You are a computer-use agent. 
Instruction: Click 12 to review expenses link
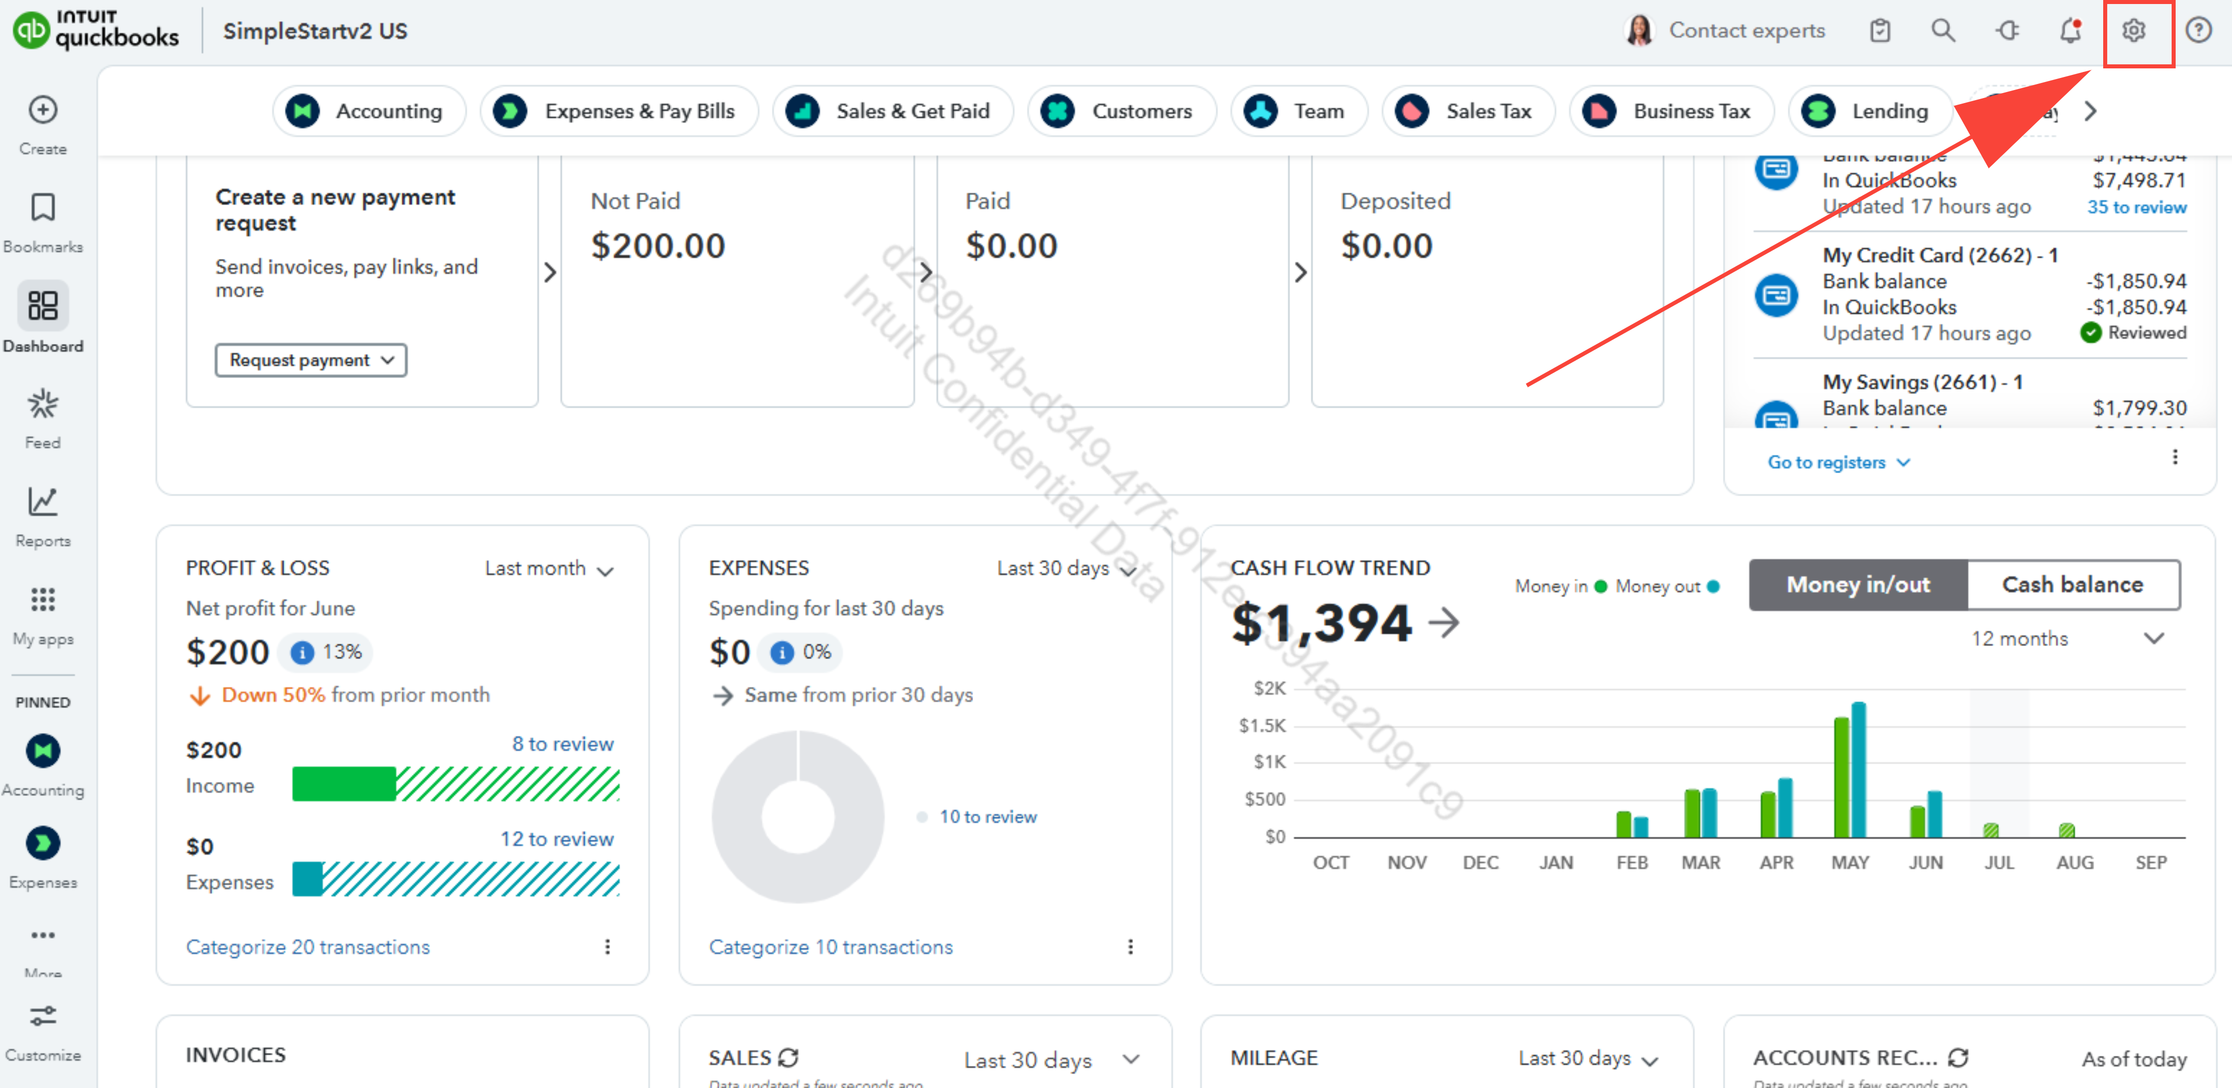click(x=556, y=840)
